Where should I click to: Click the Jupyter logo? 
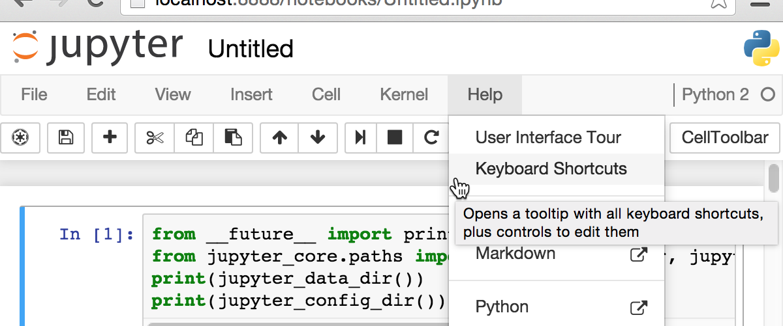pyautogui.click(x=97, y=48)
